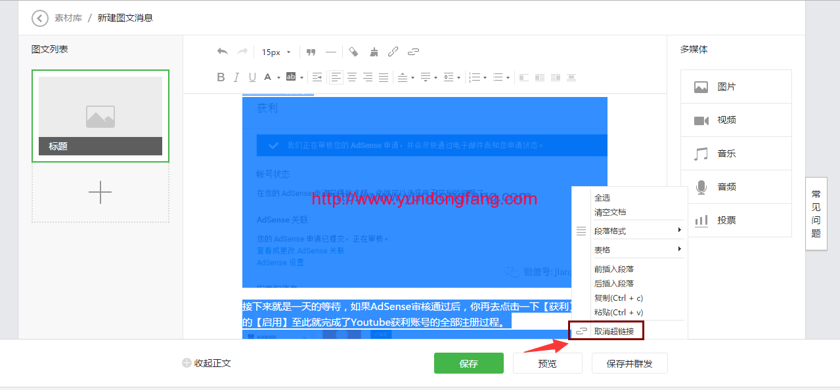Toggle underline formatting
The width and height of the screenshot is (840, 390).
click(252, 77)
